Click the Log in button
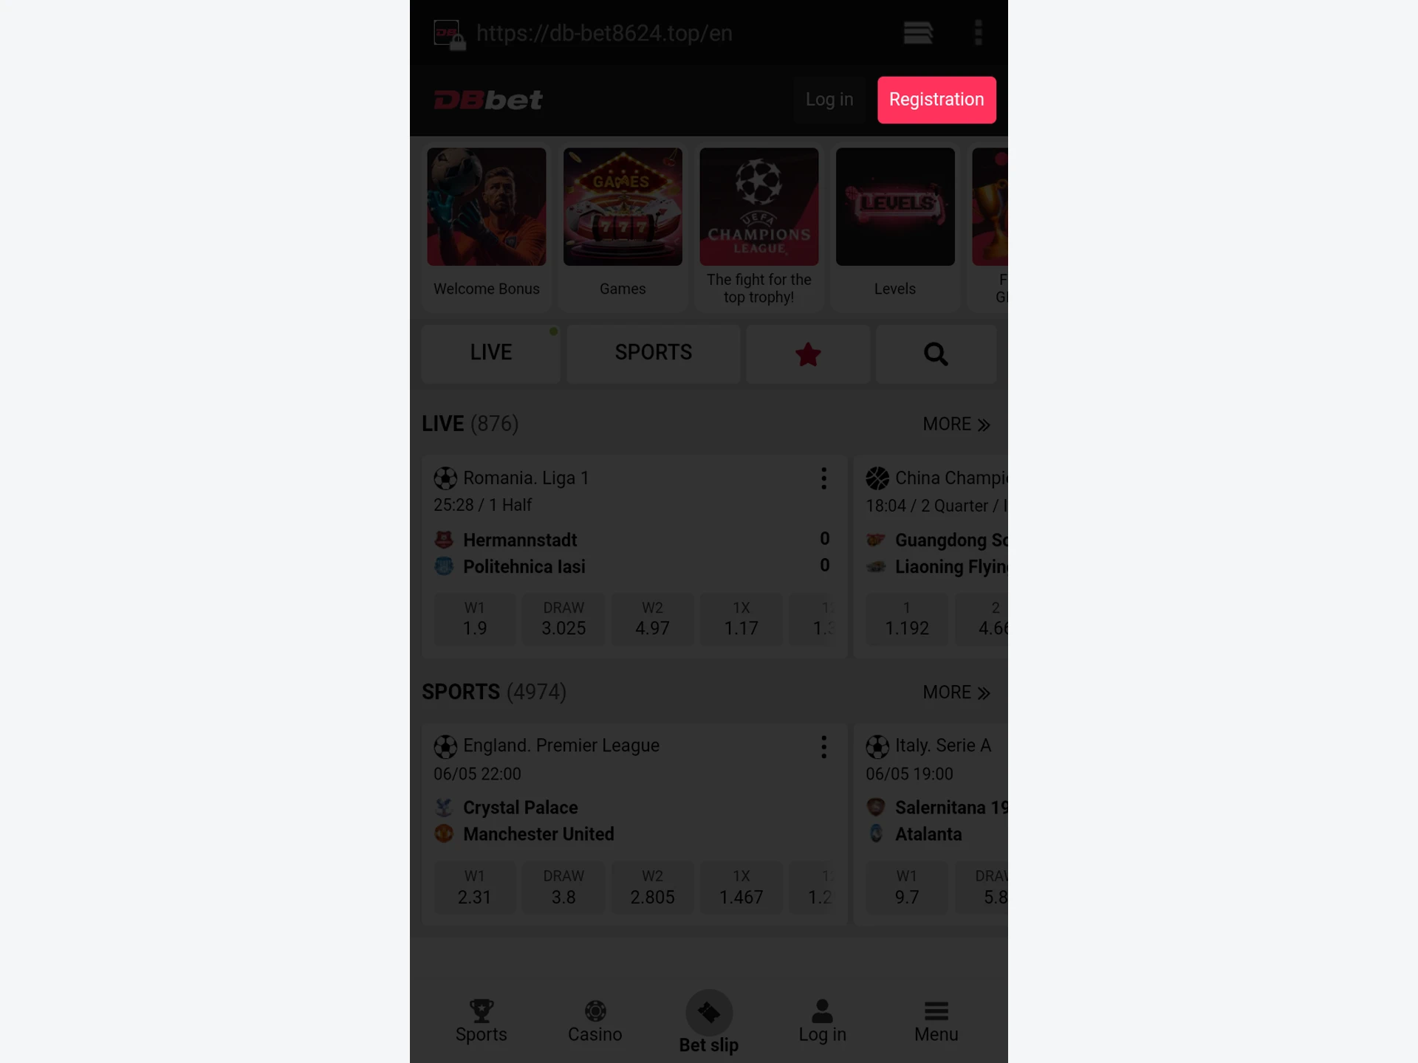This screenshot has width=1418, height=1063. tap(829, 100)
